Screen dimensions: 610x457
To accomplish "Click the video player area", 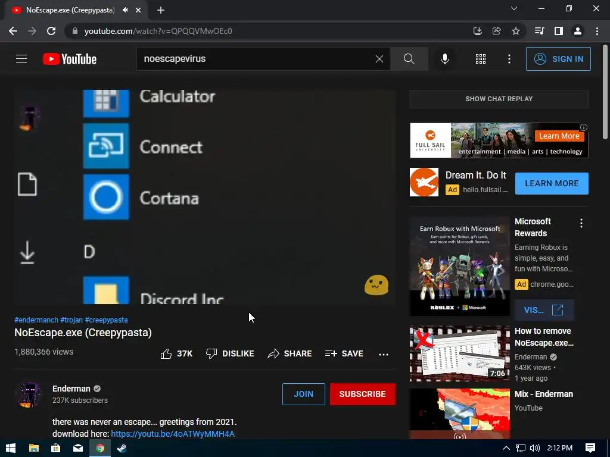I will [205, 196].
